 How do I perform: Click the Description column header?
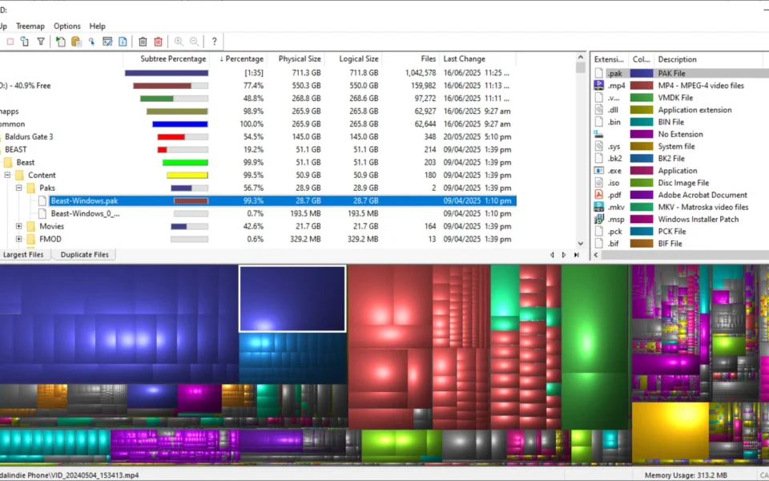[707, 59]
